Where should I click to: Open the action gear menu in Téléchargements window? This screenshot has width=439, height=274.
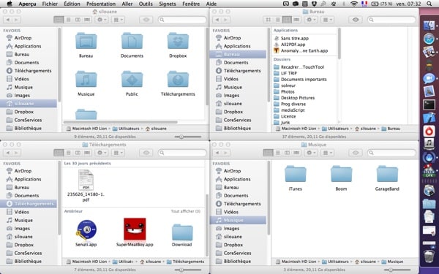pyautogui.click(x=102, y=153)
